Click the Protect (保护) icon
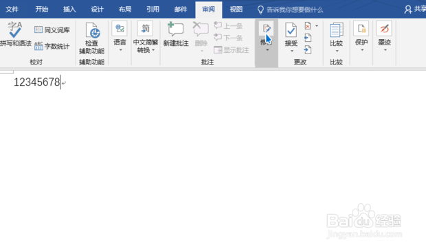Viewport: 426px width, 249px height. pos(361,28)
